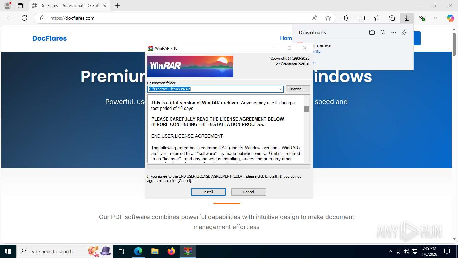
Task: Open the Collections icon
Action: 392,18
